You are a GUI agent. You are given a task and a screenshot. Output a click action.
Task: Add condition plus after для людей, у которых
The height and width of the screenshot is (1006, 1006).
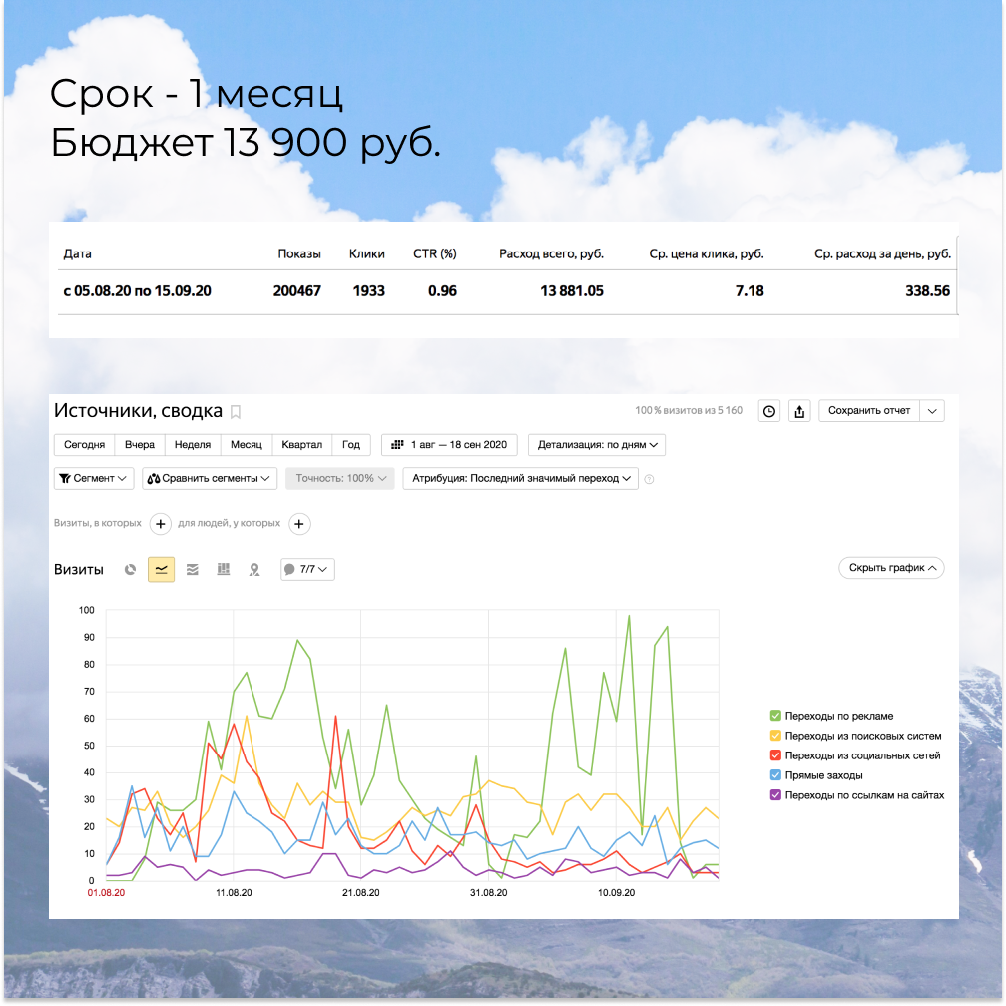click(299, 524)
